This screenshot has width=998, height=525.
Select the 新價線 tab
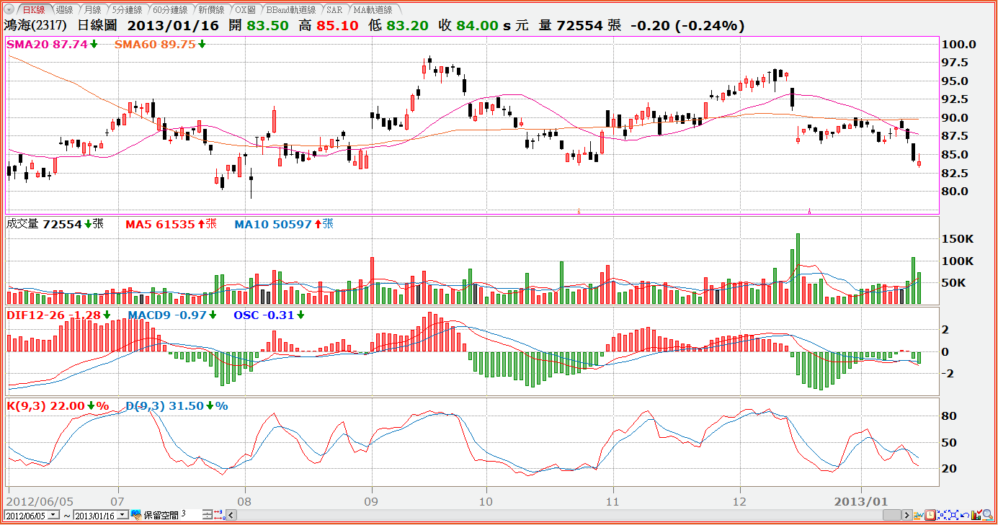pos(210,10)
